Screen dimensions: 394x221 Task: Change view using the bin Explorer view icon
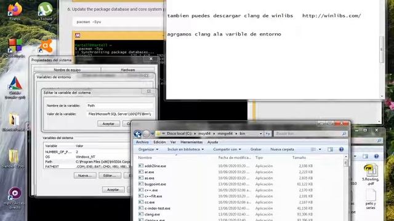click(x=313, y=149)
